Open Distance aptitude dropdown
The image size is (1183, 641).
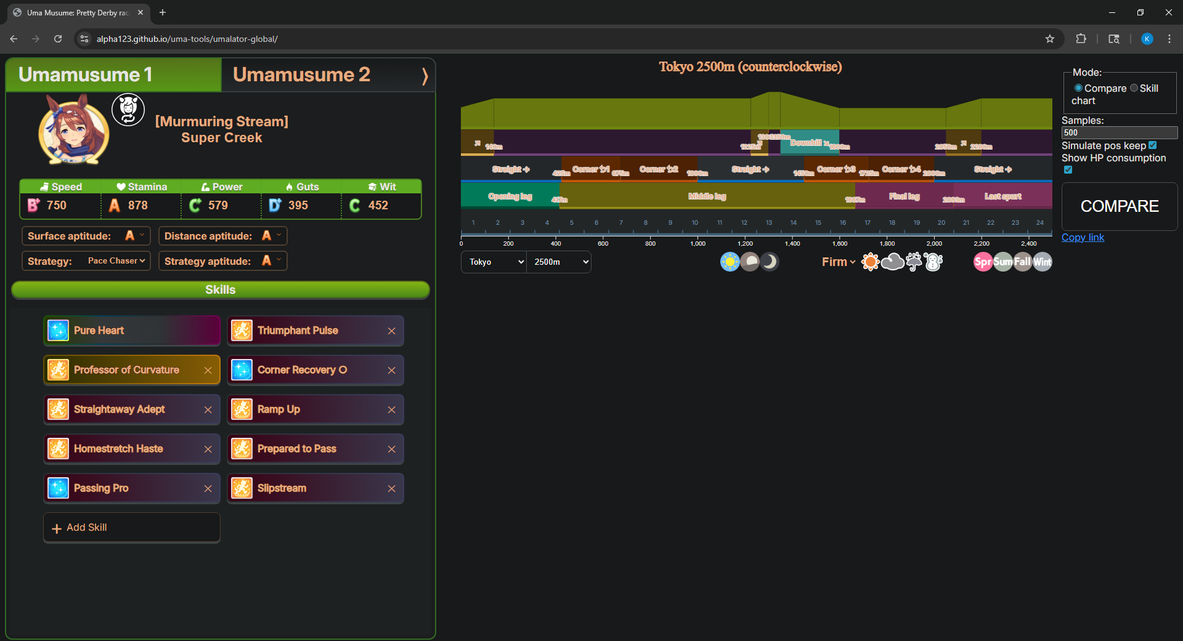tap(272, 235)
